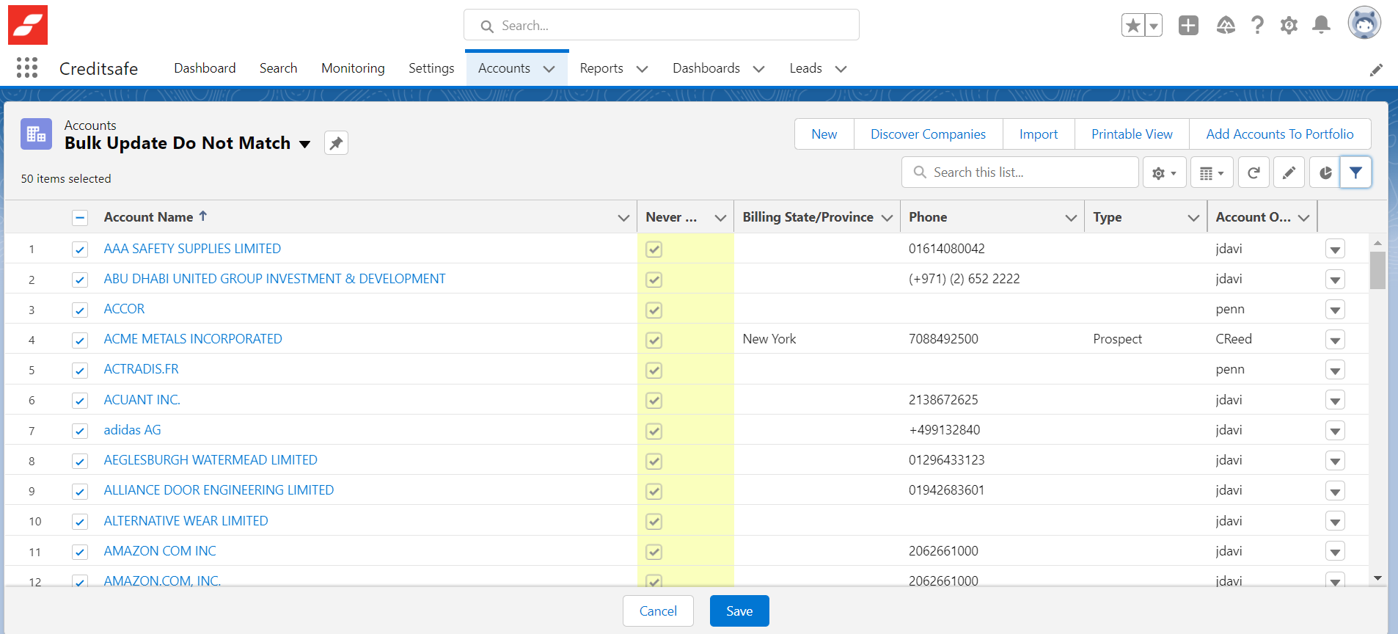Viewport: 1398px width, 634px height.
Task: Switch to the Monitoring tab
Action: [x=353, y=68]
